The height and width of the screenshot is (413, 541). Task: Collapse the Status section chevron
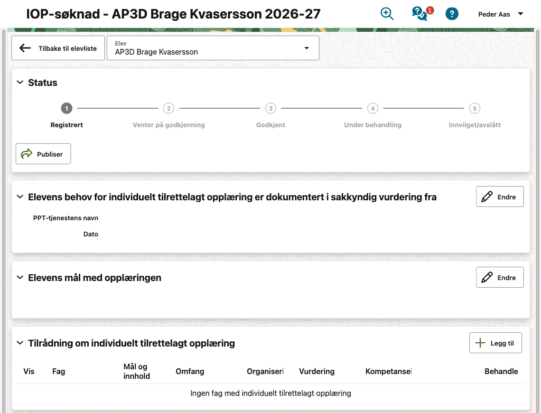[x=20, y=82]
